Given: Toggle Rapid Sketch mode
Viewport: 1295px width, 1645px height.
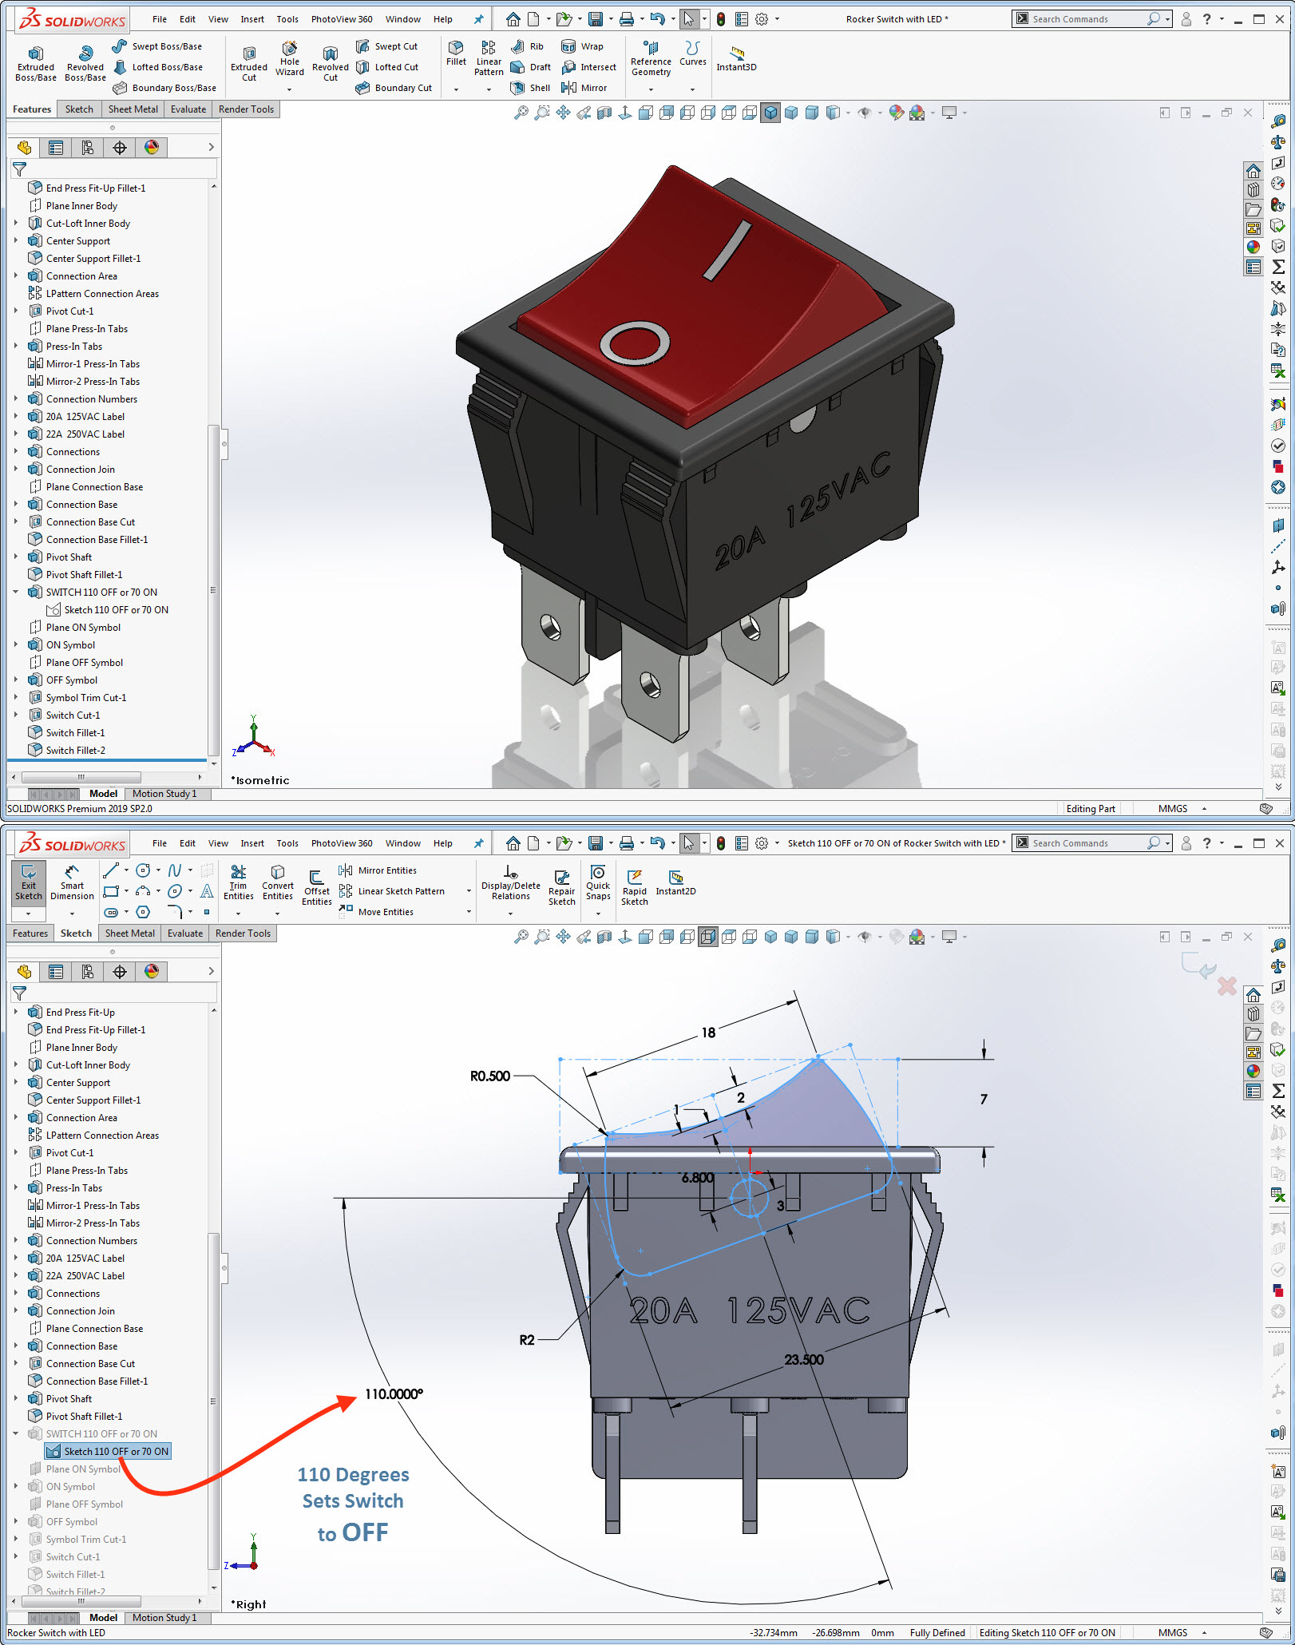Looking at the screenshot, I should tap(635, 889).
